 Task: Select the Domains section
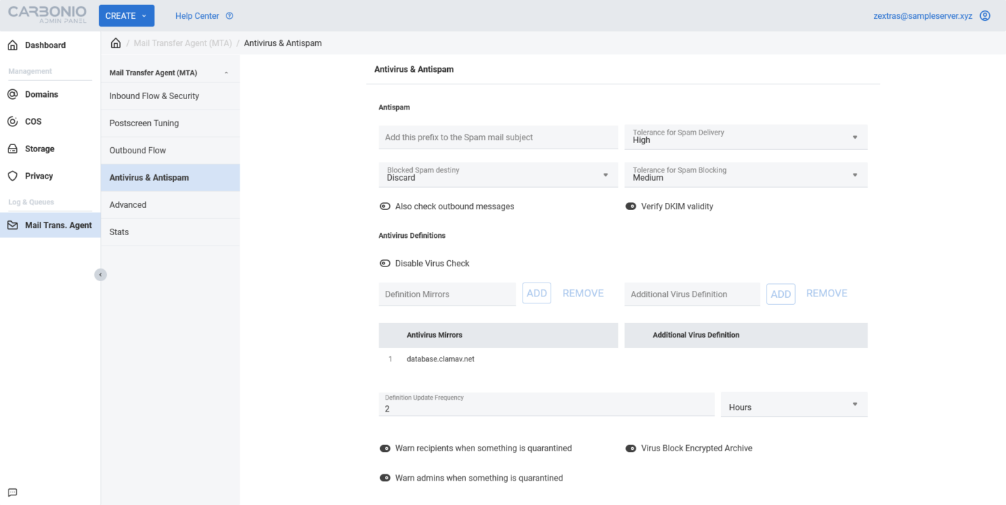point(42,94)
